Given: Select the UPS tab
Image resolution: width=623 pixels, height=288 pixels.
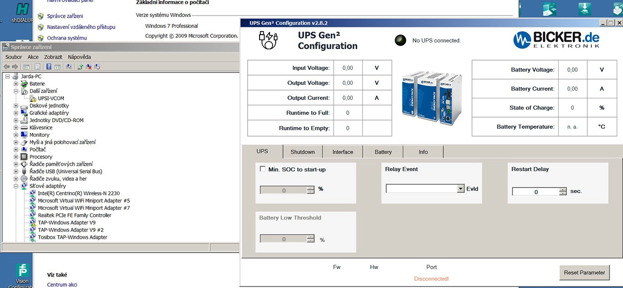Looking at the screenshot, I should (262, 151).
